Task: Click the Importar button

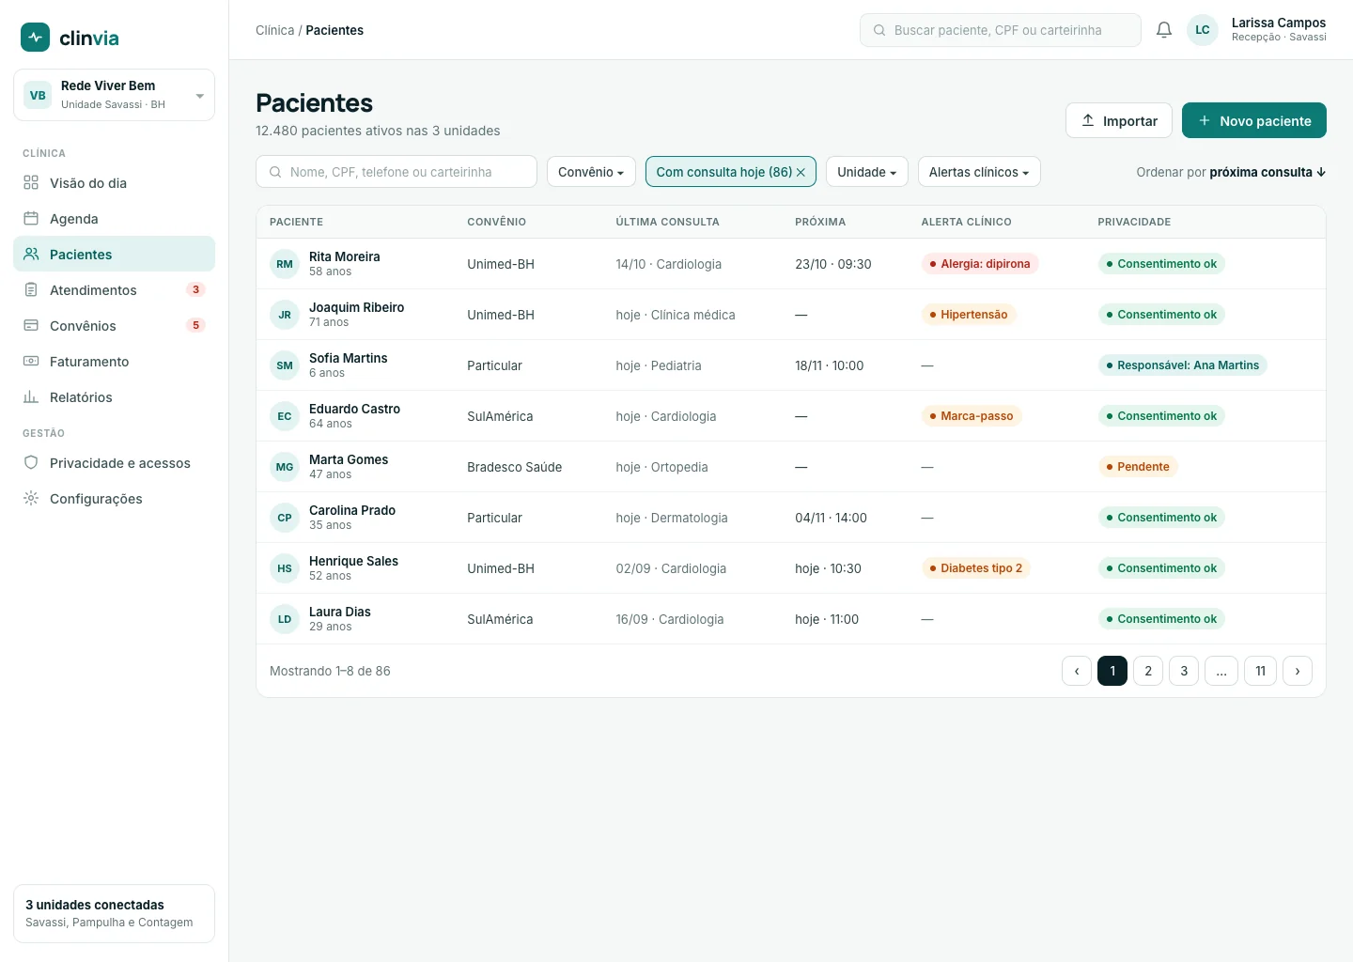Action: (1119, 120)
